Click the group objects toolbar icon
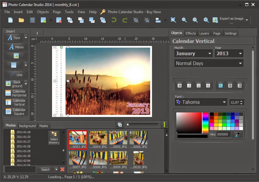This screenshot has height=182, width=259. tap(136, 20)
